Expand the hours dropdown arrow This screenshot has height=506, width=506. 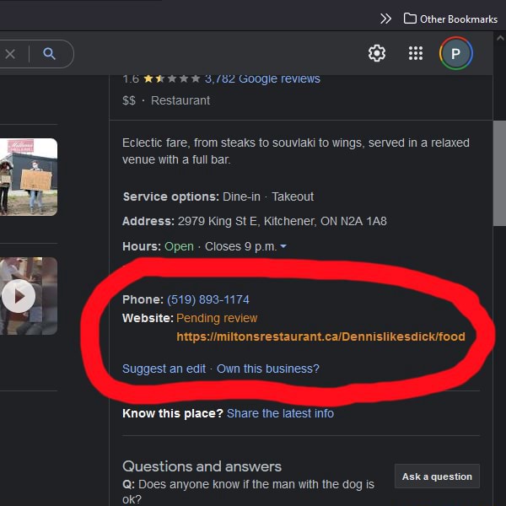283,246
